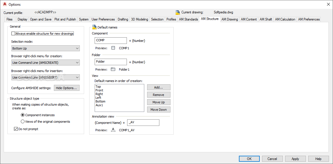Click the Move Down button
Image resolution: width=333 pixels, height=164 pixels.
[159, 110]
